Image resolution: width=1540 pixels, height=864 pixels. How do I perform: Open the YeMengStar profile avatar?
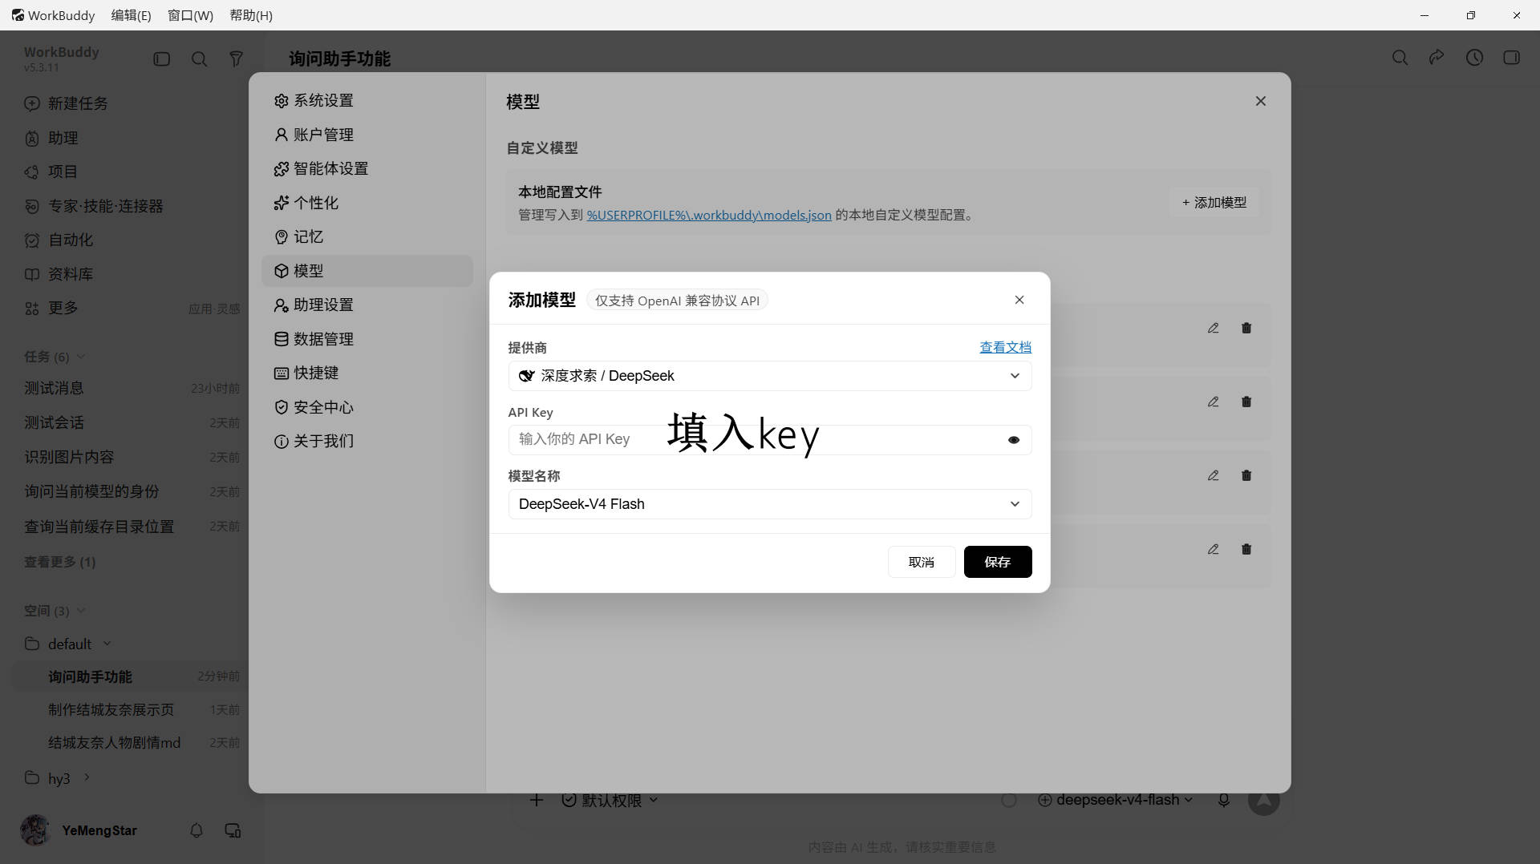tap(35, 830)
